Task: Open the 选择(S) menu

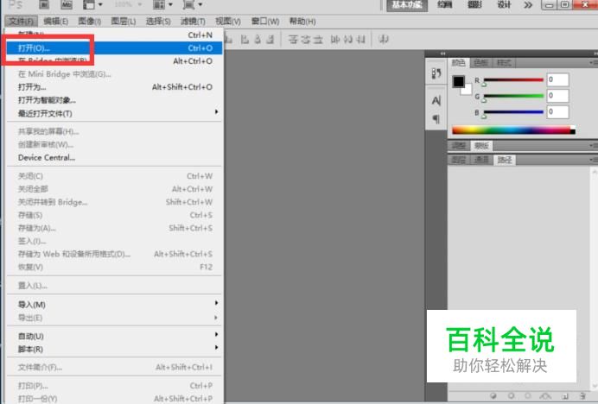Action: tap(158, 22)
